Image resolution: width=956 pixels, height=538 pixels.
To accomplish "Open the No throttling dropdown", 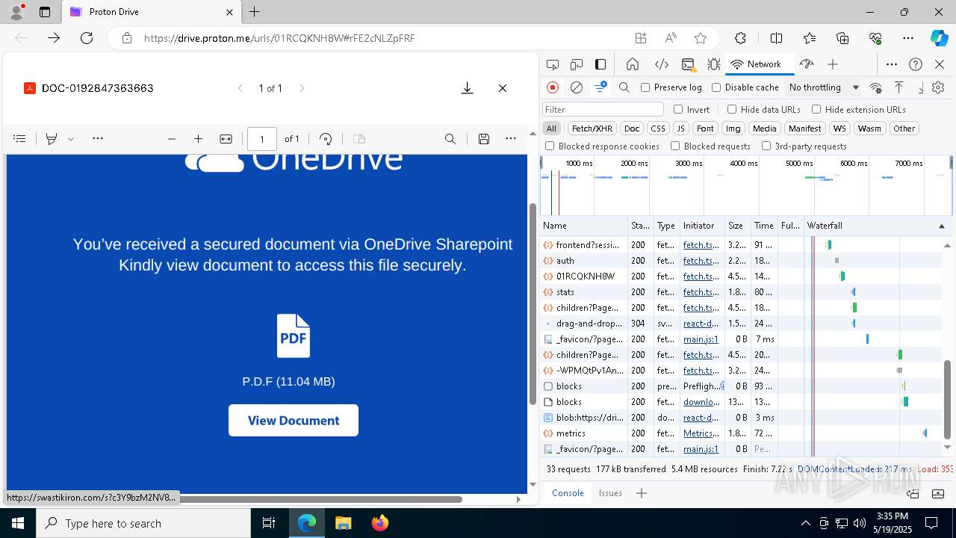I will point(824,87).
